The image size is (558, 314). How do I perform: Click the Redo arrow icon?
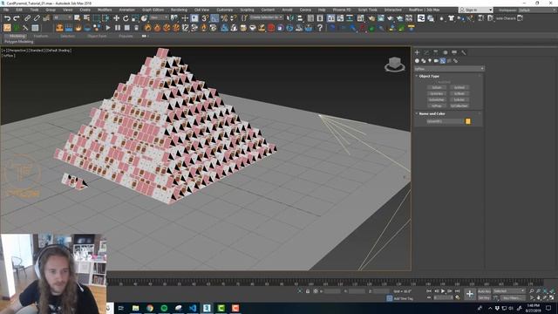[17, 18]
